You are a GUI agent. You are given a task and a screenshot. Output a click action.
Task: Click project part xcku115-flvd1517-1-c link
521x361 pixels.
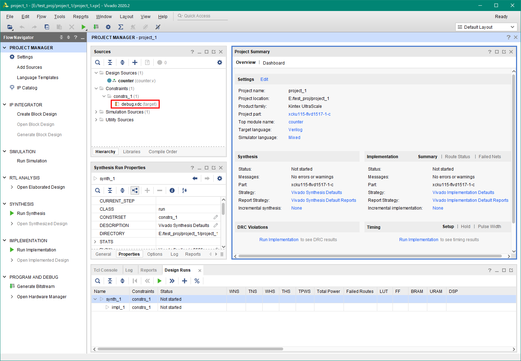(x=309, y=114)
